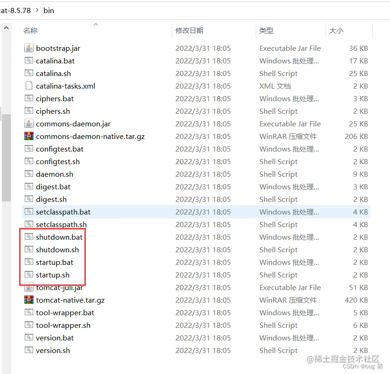Select the file name ciphers.bat
This screenshot has height=374, width=390.
(x=55, y=99)
